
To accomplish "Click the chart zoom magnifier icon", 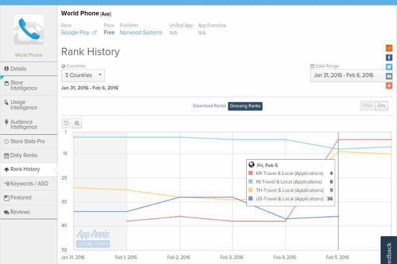I will pos(77,123).
